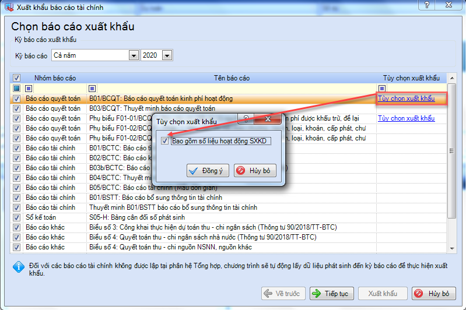Click the table scrollbar up arrow
466x310 pixels.
pyautogui.click(x=452, y=78)
